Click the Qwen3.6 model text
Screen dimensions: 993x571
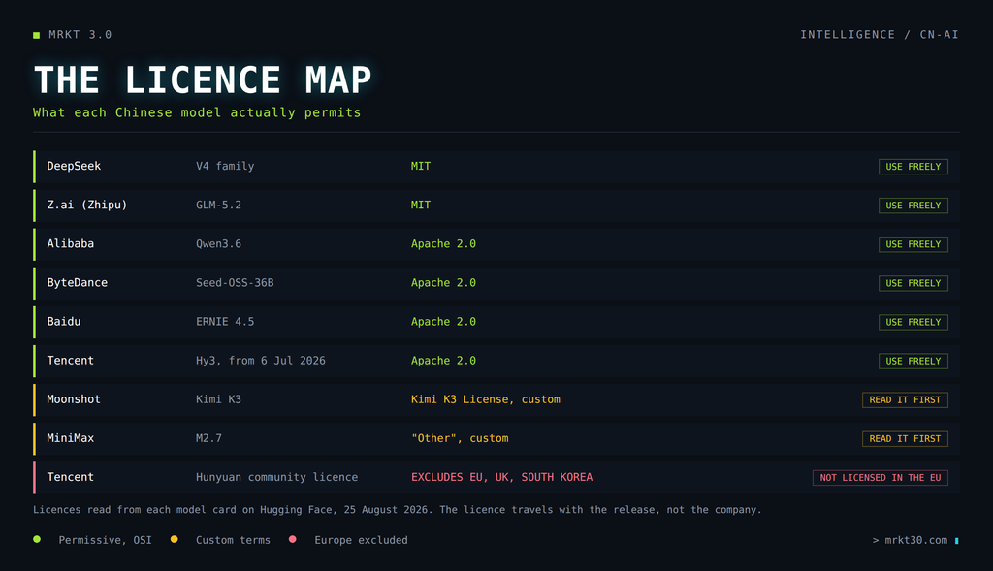point(218,243)
